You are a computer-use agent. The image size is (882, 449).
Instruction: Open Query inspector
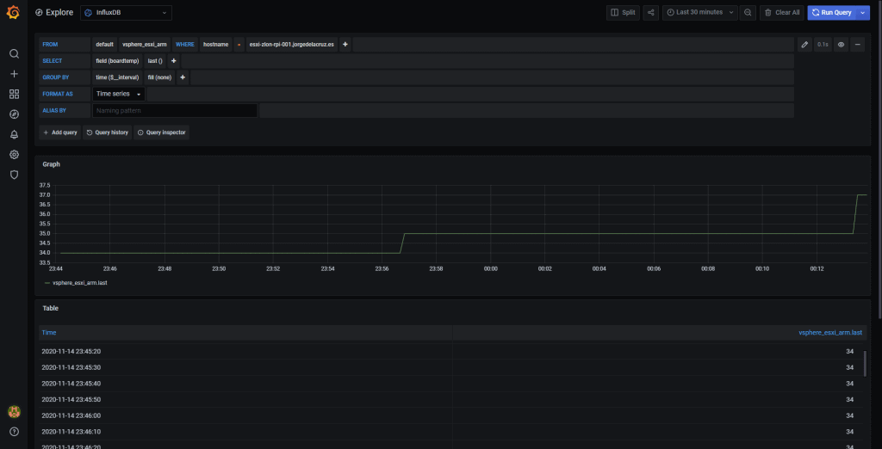click(161, 132)
